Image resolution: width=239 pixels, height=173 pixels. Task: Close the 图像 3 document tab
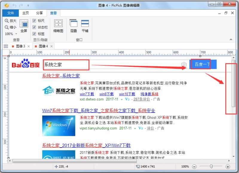pos(29,46)
